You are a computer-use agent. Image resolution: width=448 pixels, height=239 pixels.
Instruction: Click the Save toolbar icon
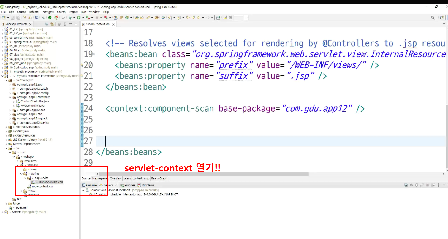click(12, 18)
